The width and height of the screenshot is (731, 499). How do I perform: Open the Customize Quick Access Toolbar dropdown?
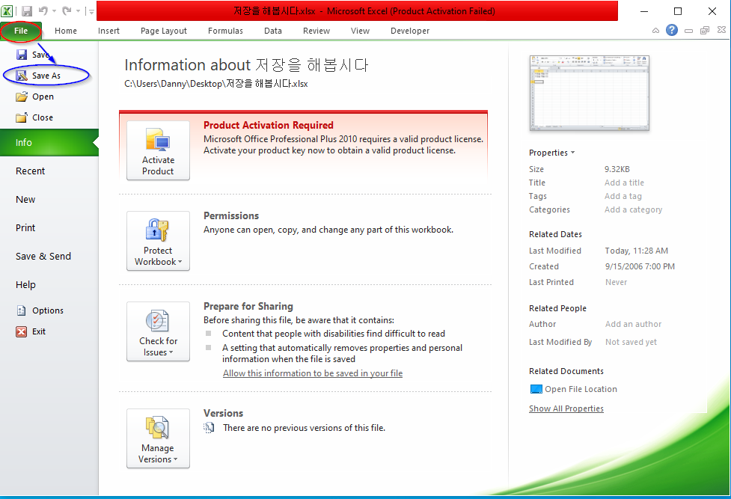click(x=92, y=11)
